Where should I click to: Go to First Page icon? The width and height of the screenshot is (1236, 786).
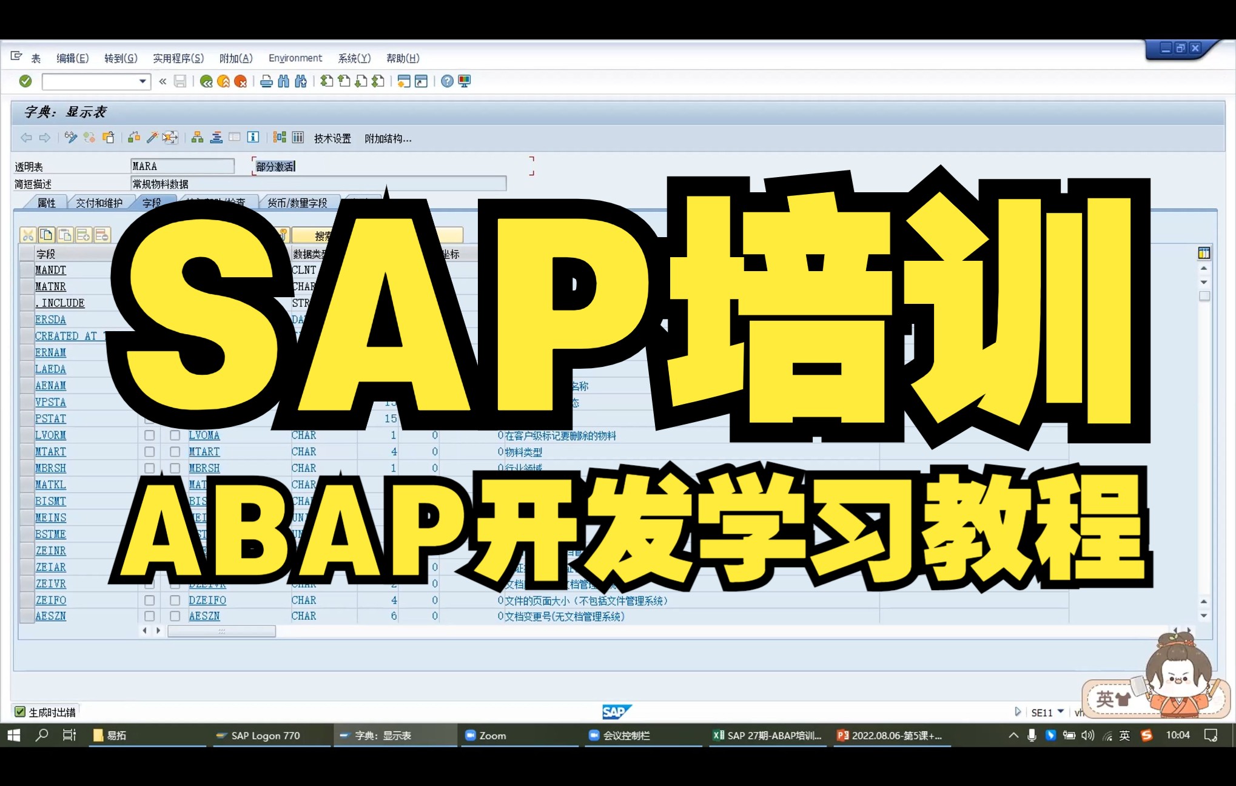click(x=327, y=81)
